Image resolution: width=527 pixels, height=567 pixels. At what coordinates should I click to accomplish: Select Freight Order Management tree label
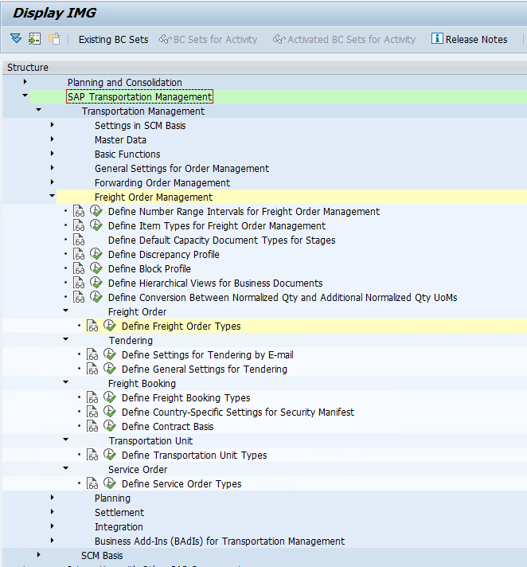[x=154, y=197]
